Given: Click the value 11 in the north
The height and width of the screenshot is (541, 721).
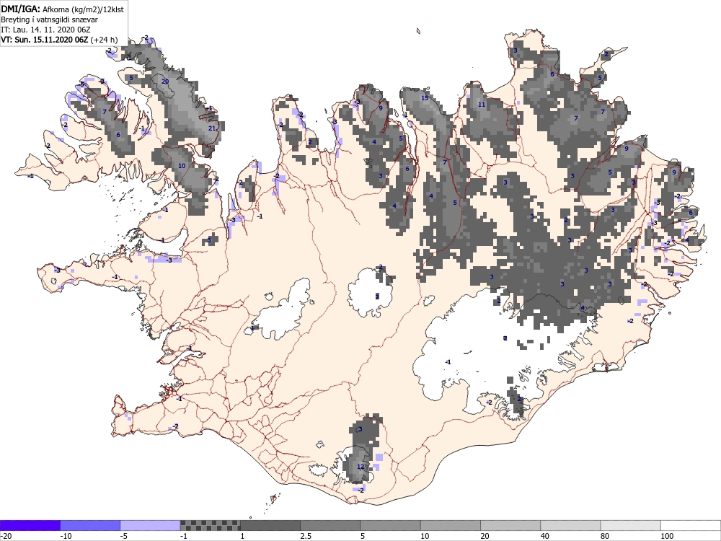Looking at the screenshot, I should [x=482, y=105].
